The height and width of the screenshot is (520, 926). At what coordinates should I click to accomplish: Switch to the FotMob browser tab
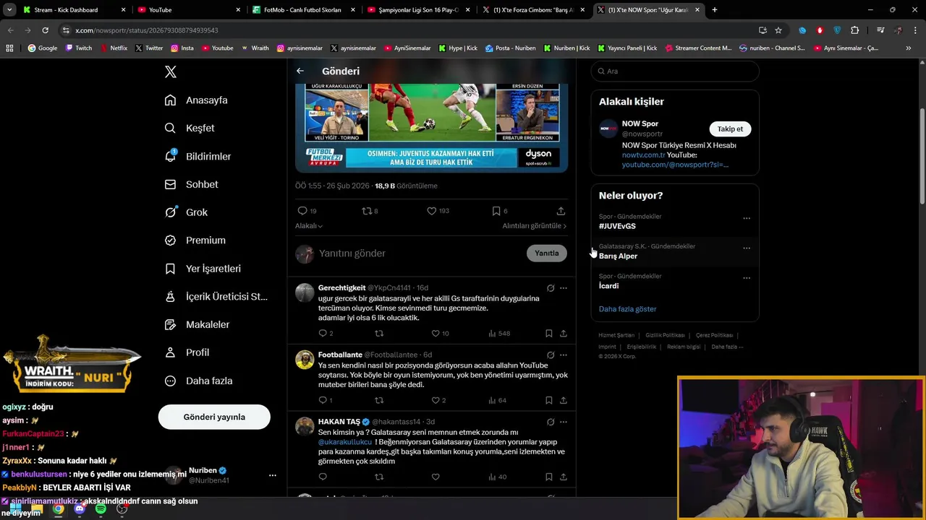302,10
